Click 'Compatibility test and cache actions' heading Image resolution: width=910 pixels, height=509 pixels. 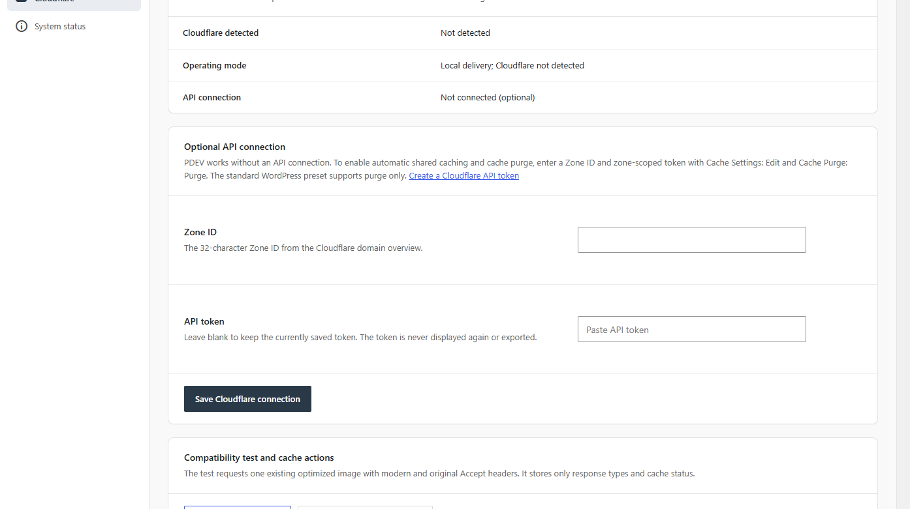coord(259,458)
